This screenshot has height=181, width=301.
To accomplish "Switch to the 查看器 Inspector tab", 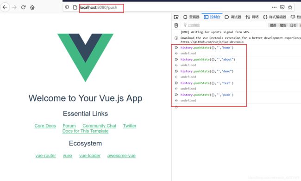I will (x=191, y=17).
